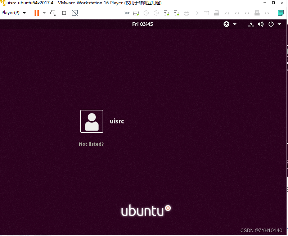Click the keyboard input indicator
The height and width of the screenshot is (236, 288).
[251, 24]
